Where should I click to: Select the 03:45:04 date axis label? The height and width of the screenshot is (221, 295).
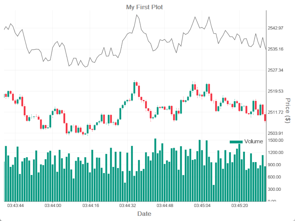pyautogui.click(x=202, y=206)
